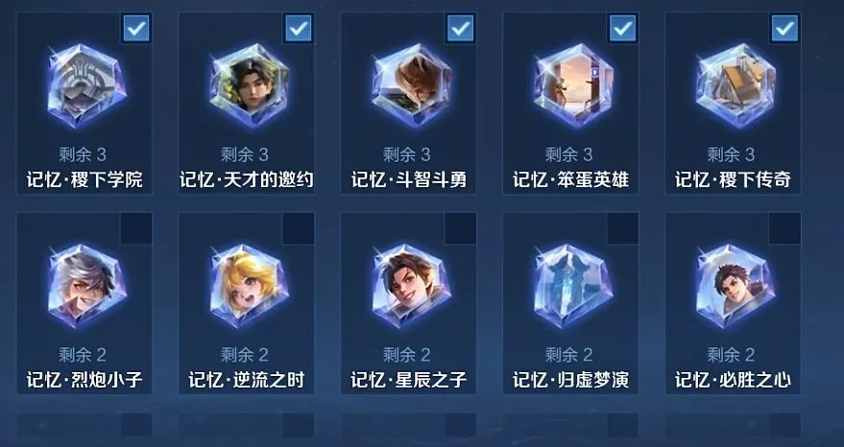The width and height of the screenshot is (844, 447).
Task: Tick the checkbox on 记忆·星辰之子
Action: coord(460,228)
